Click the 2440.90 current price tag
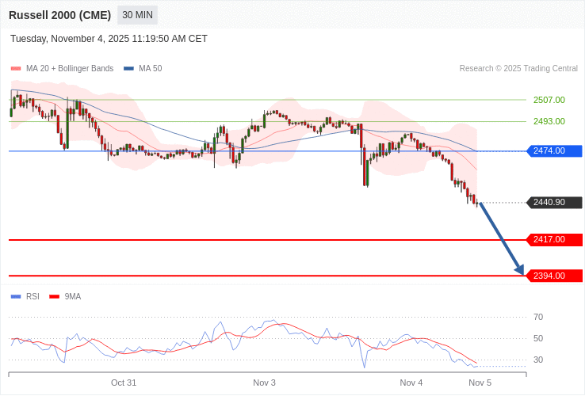 554,203
